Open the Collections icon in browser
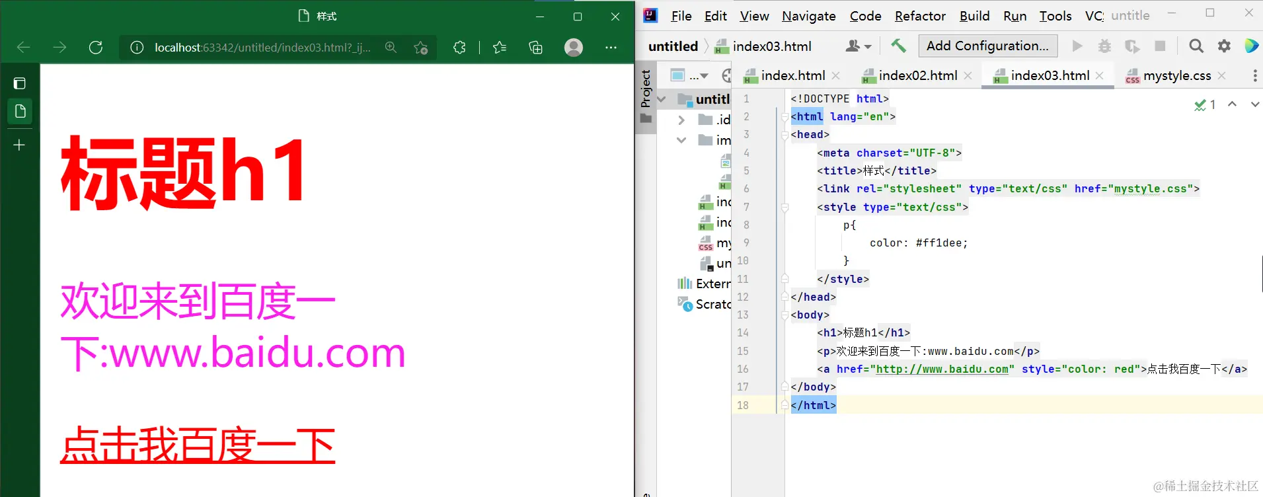This screenshot has height=497, width=1263. point(536,48)
